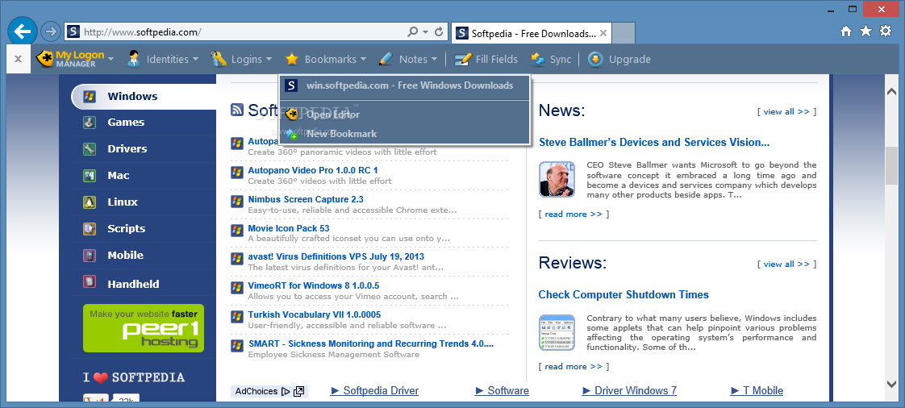Click view all in News section
The height and width of the screenshot is (408, 905).
[786, 111]
